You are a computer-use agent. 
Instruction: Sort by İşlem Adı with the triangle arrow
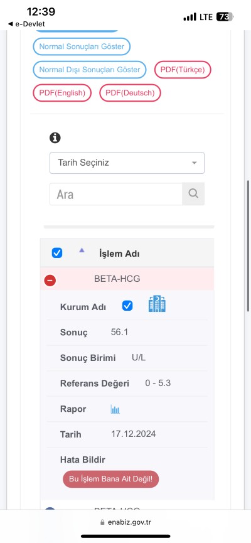click(x=82, y=250)
